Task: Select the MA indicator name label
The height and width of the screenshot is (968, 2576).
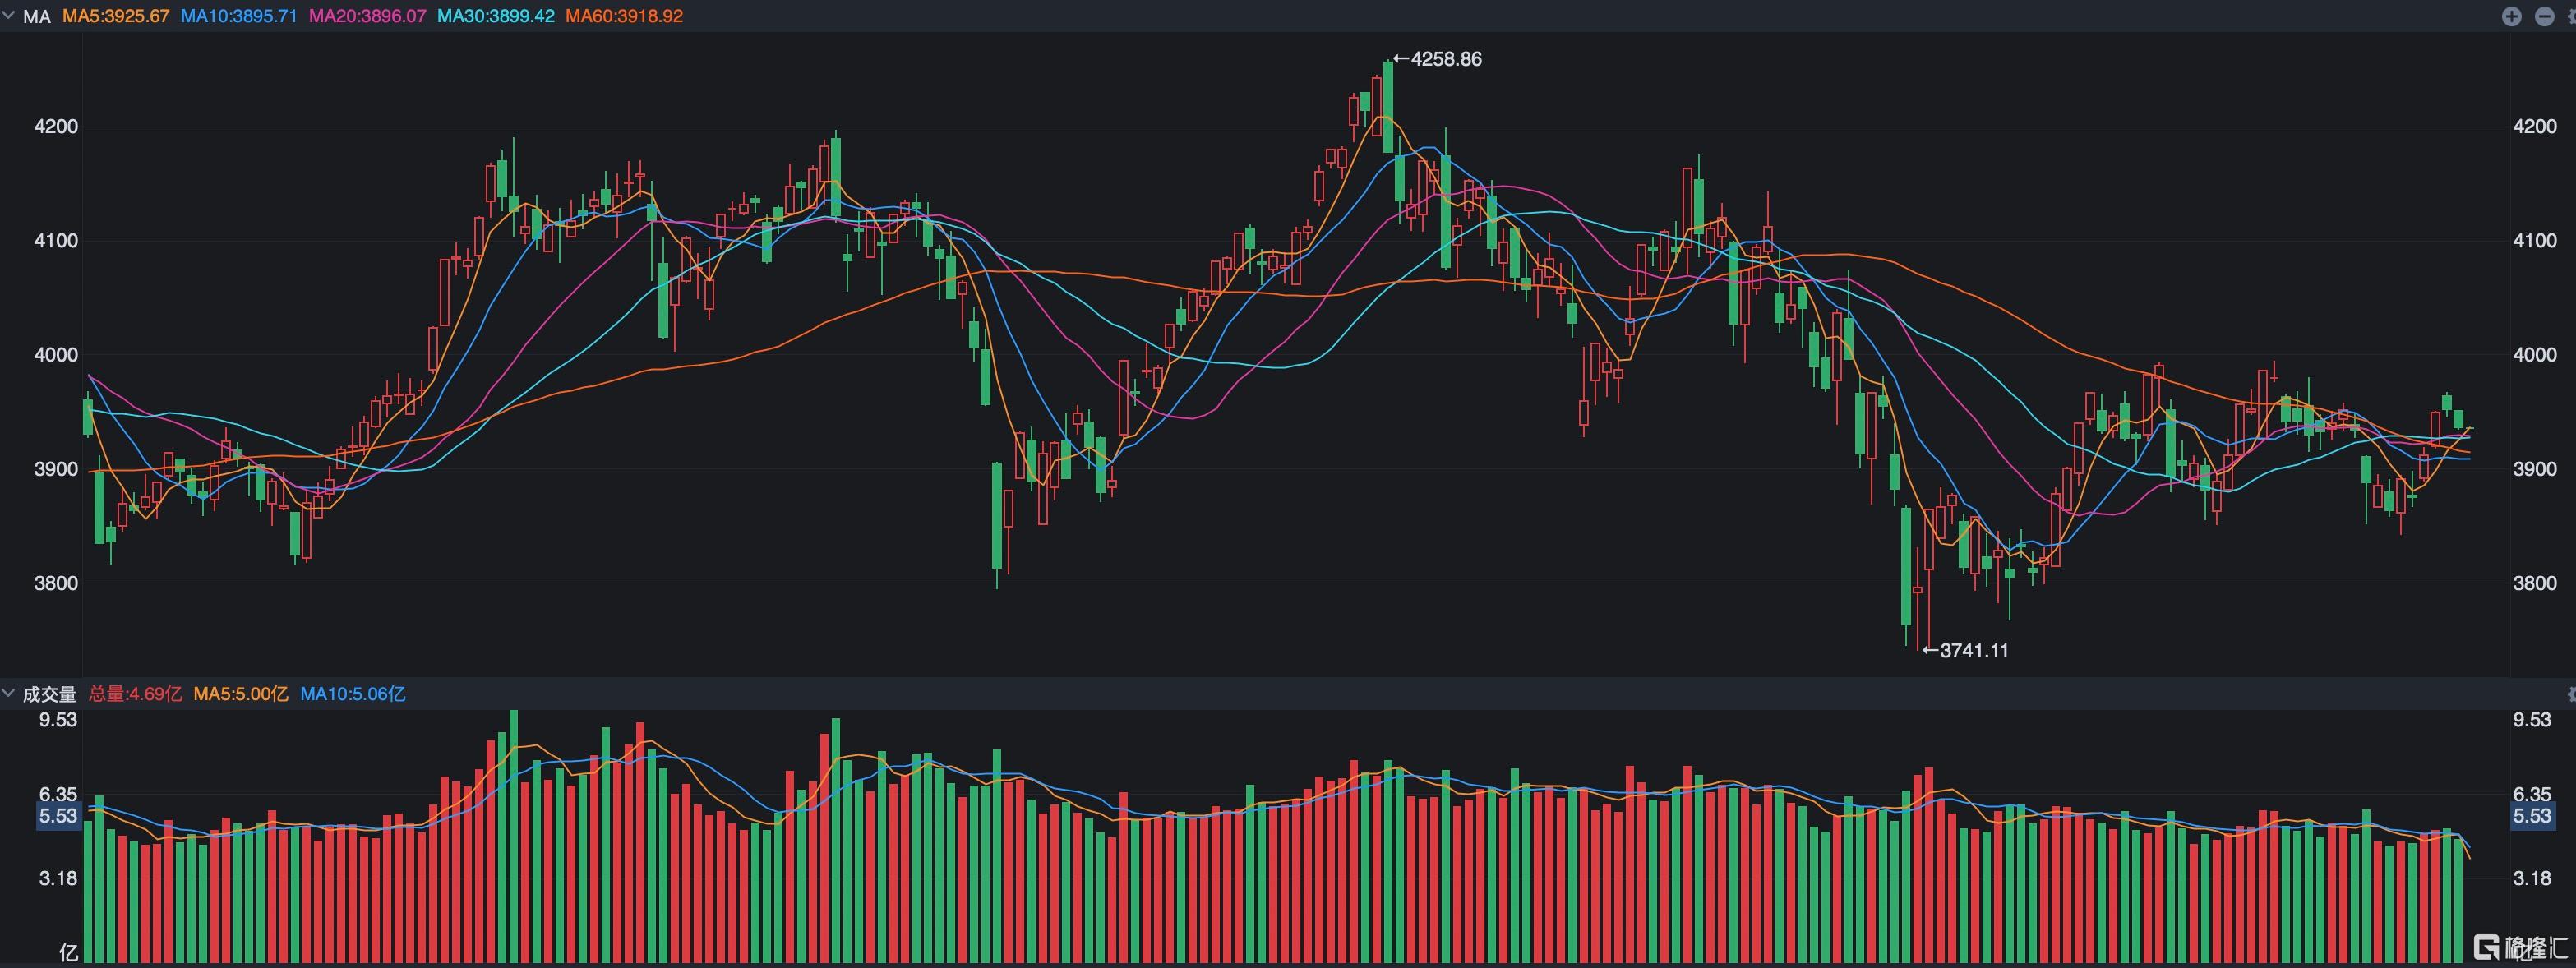Action: 36,17
